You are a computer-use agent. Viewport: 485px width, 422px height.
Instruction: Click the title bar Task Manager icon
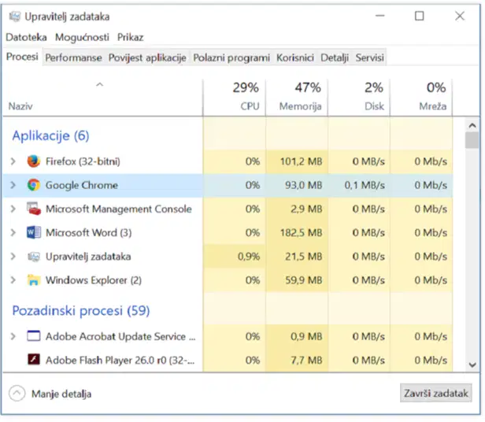coord(14,17)
